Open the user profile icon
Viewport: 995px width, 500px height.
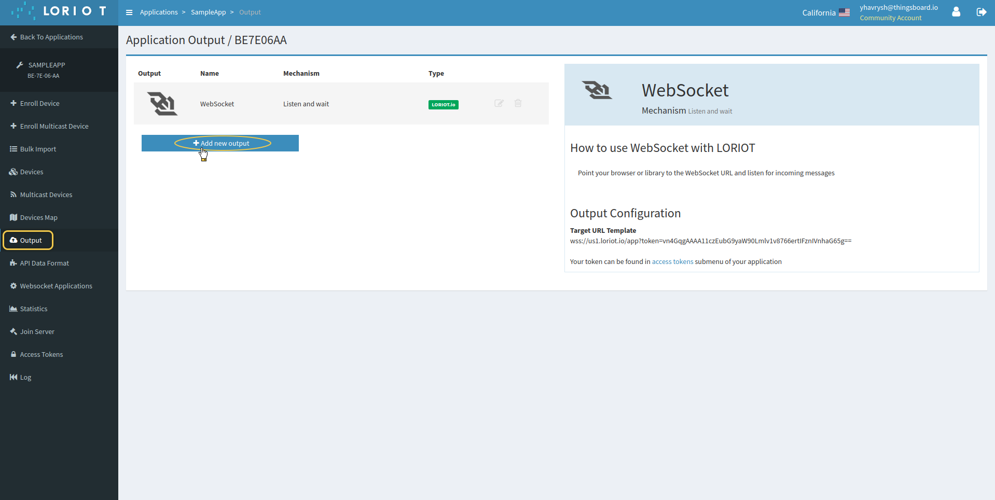tap(956, 12)
